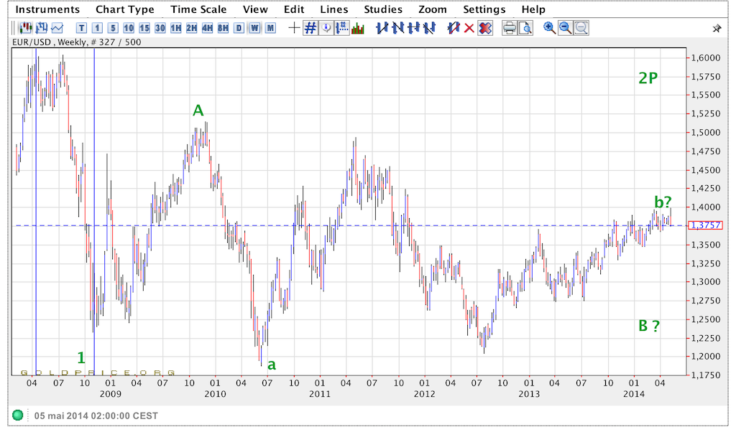Switch to the 4H timeframe
The height and width of the screenshot is (432, 736).
208,28
